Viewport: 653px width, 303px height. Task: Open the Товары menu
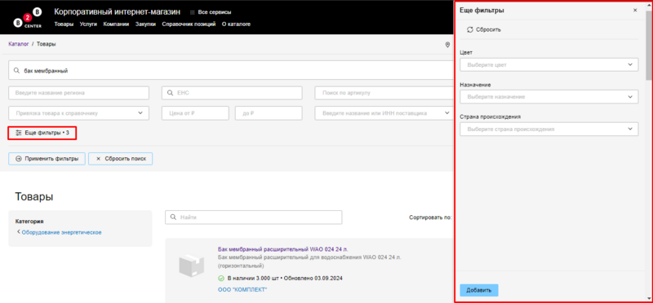[64, 24]
